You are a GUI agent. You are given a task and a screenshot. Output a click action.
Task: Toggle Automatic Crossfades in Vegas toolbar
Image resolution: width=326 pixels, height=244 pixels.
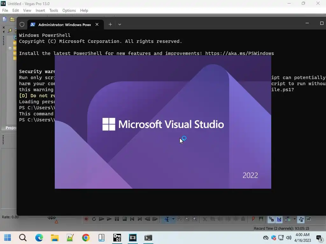point(279,219)
